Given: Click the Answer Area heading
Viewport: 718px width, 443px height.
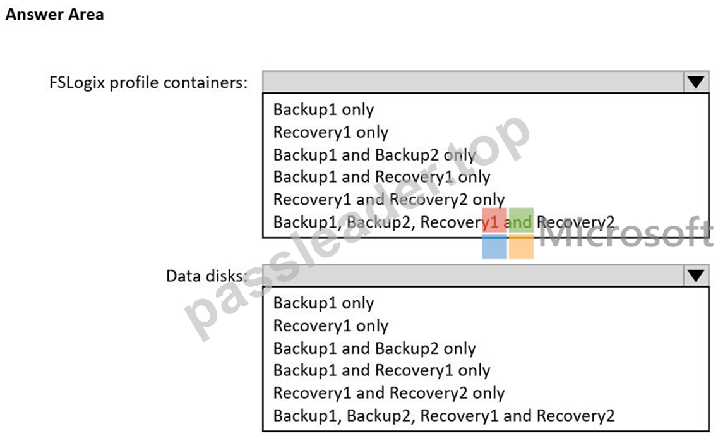Looking at the screenshot, I should pyautogui.click(x=54, y=14).
